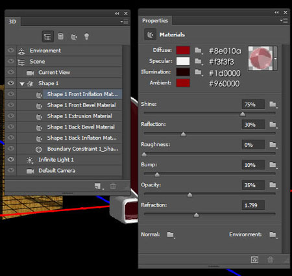Hide Infinite Light 1

pos(11,160)
